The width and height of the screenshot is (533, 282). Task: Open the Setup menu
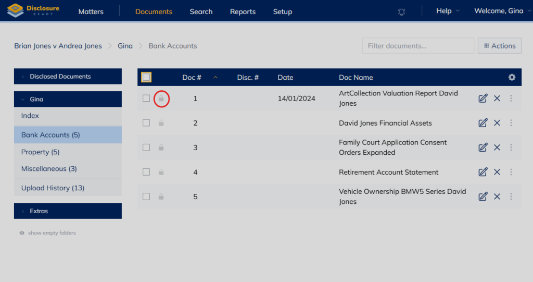(283, 11)
